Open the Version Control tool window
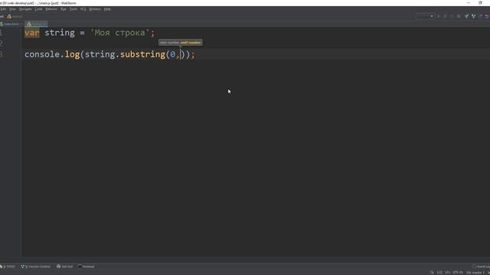The width and height of the screenshot is (490, 275). [36, 267]
